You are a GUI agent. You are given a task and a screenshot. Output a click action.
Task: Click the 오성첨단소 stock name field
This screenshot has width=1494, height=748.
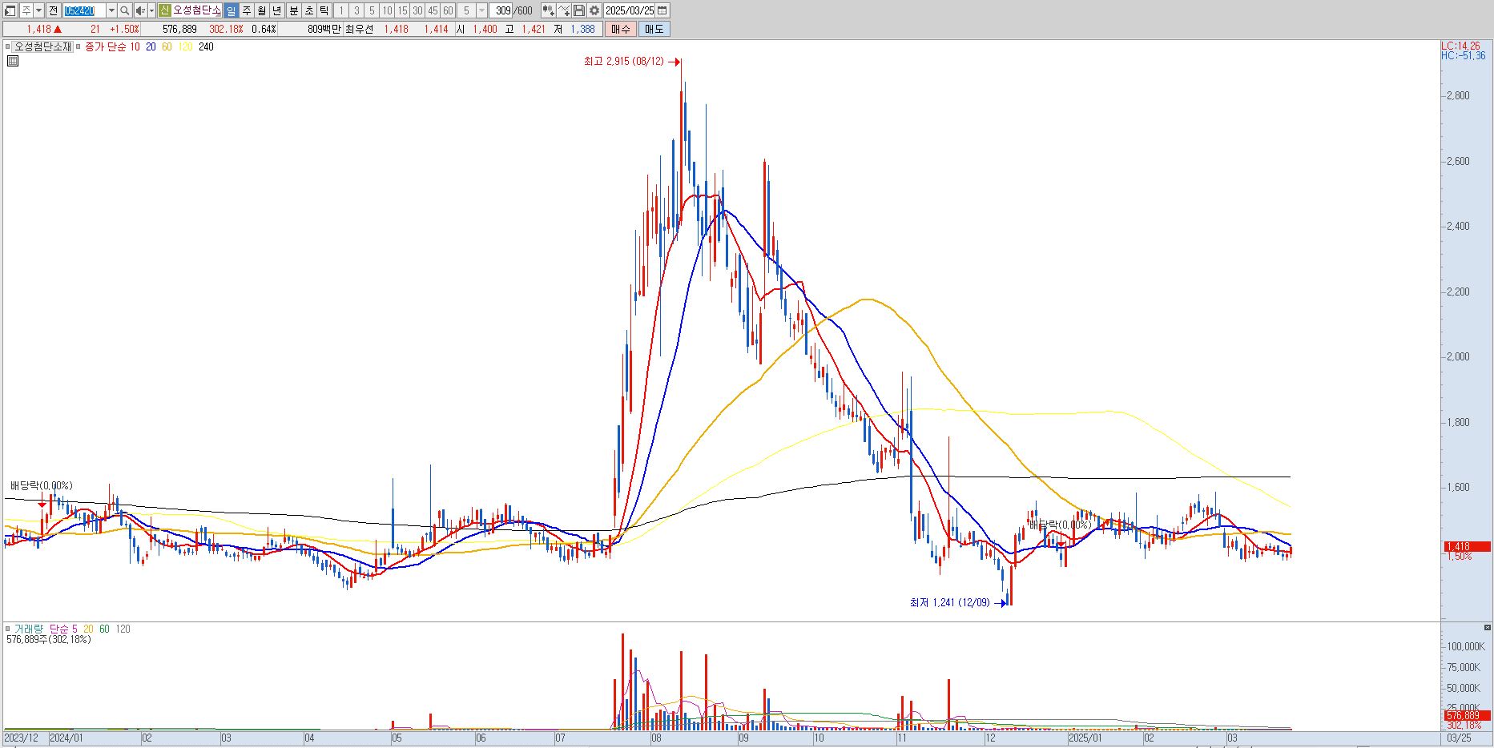[x=196, y=10]
